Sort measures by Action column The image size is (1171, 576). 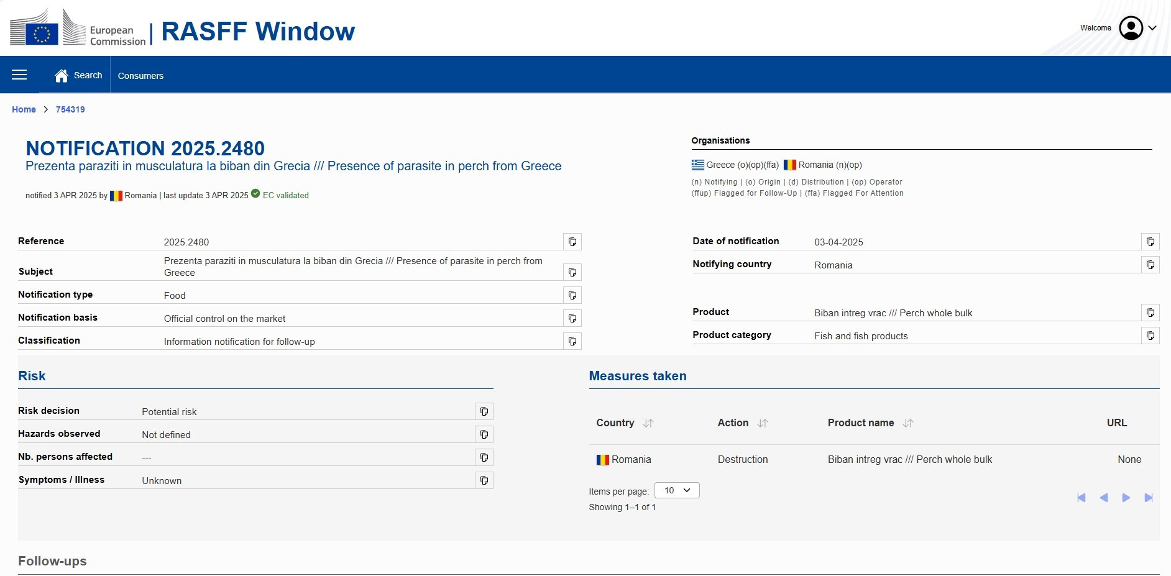click(x=763, y=423)
